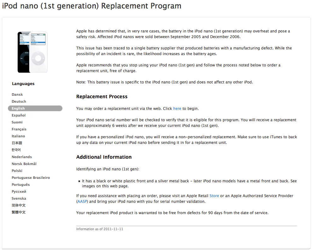Switch to Norsk Bokmål language
The width and height of the screenshot is (312, 251).
point(24,164)
